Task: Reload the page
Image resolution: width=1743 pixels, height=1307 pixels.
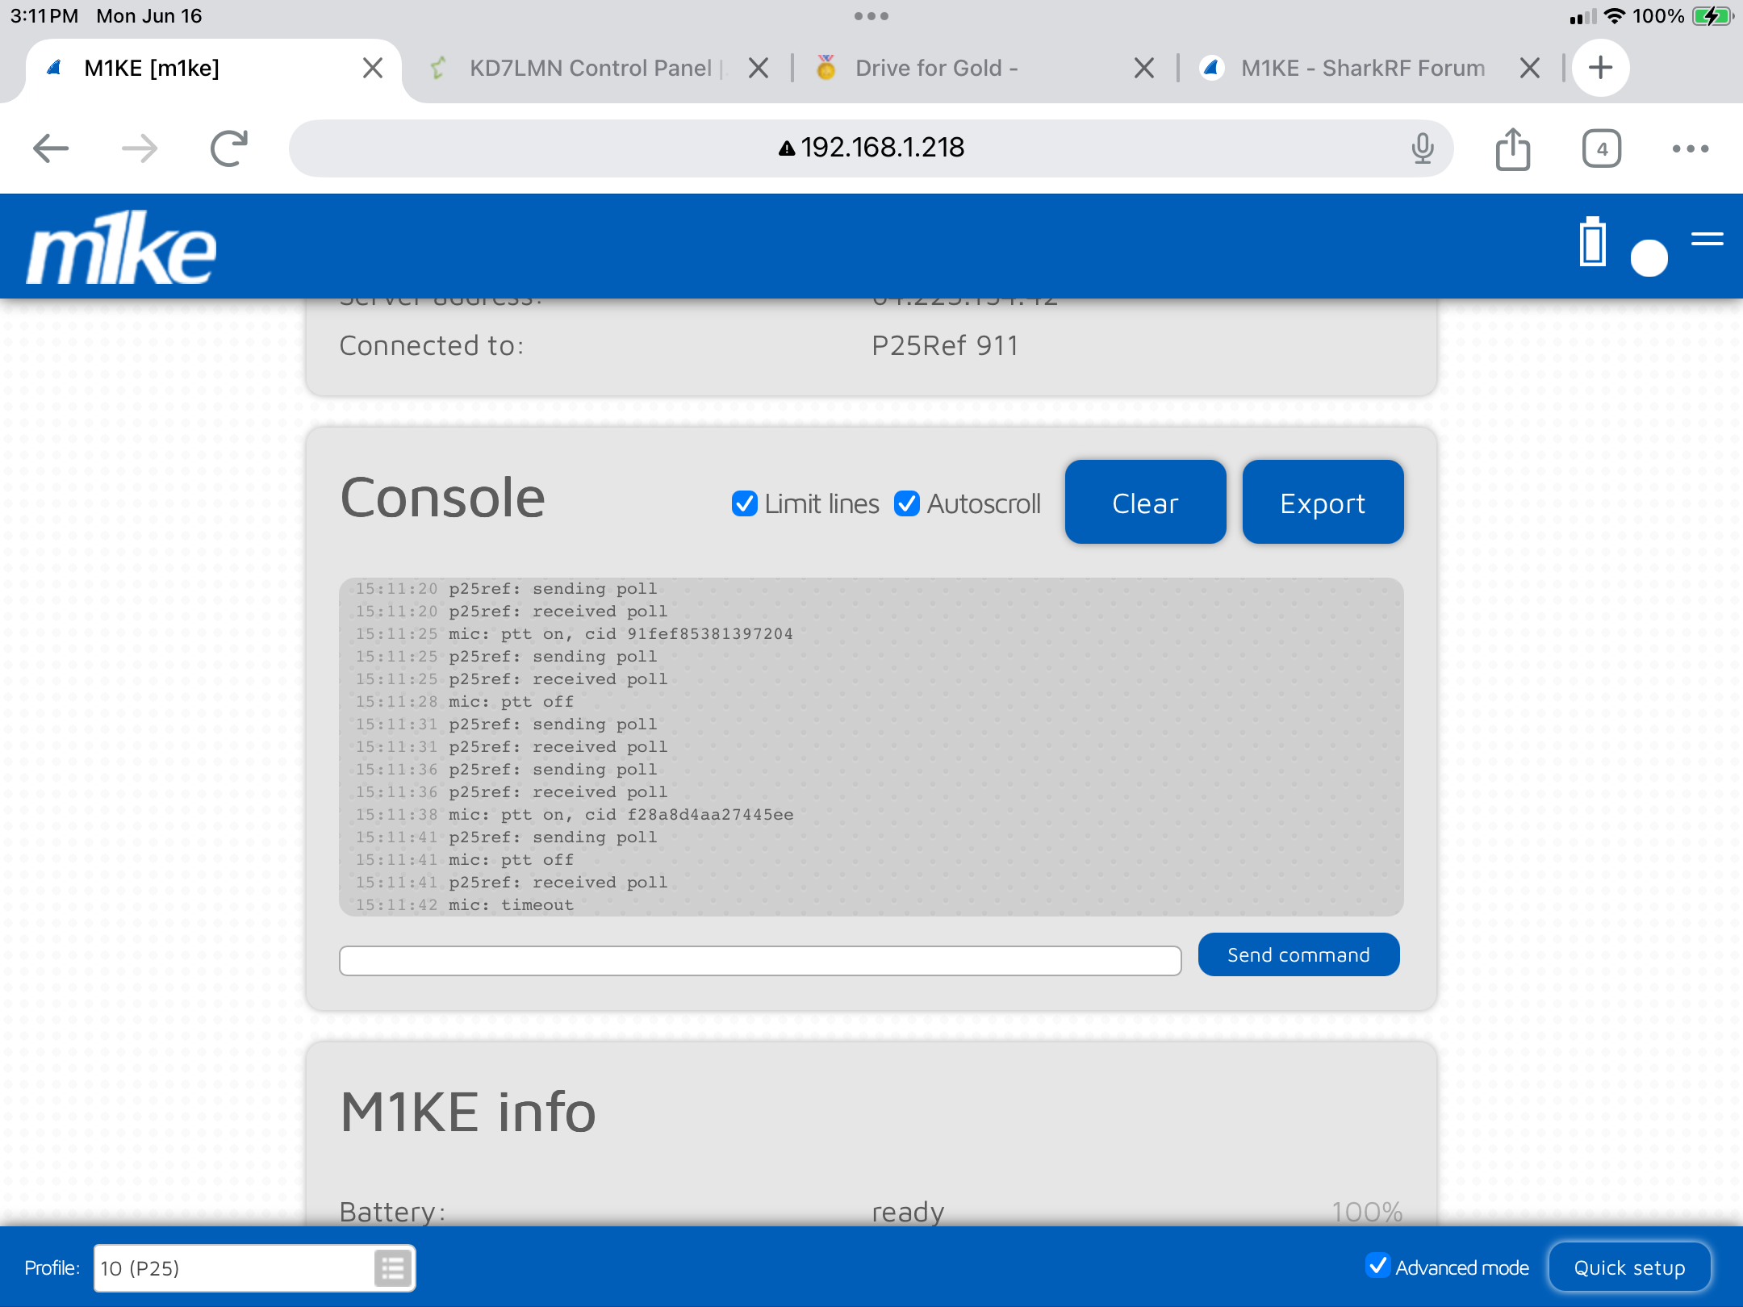Action: tap(228, 149)
